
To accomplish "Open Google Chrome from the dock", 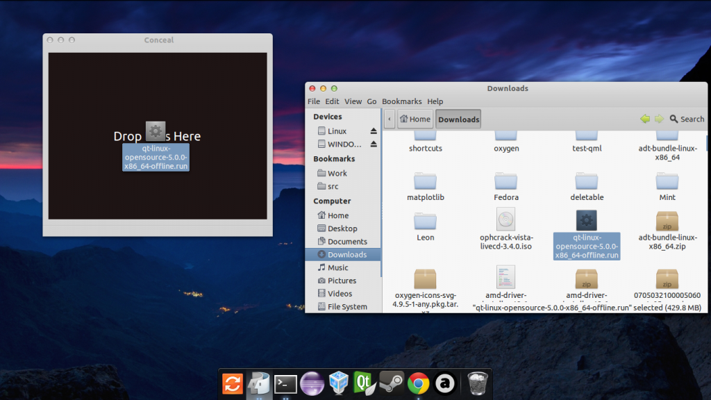I will click(x=418, y=383).
